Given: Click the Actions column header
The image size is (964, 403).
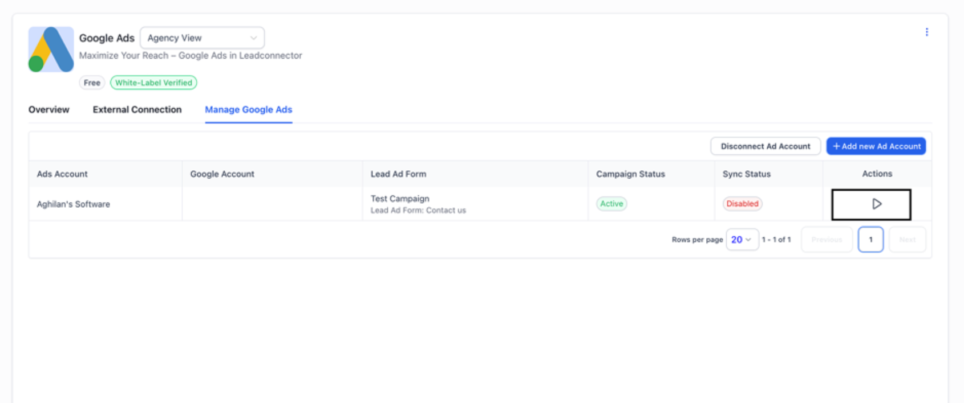Looking at the screenshot, I should click(x=877, y=174).
